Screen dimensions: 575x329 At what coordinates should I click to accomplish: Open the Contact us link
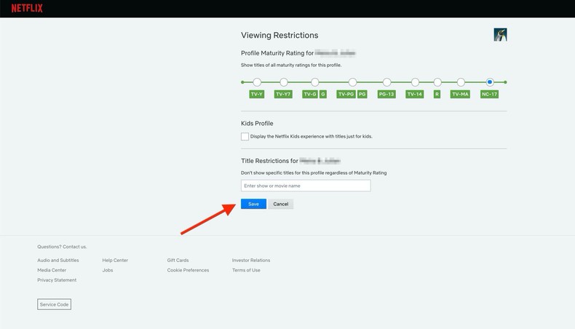(x=74, y=247)
